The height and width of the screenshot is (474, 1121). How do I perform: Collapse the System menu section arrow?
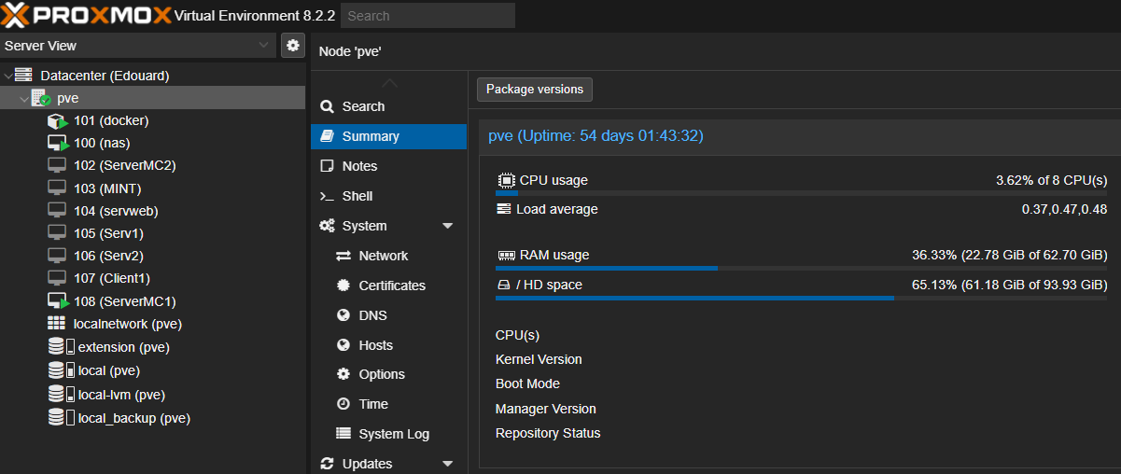(447, 226)
